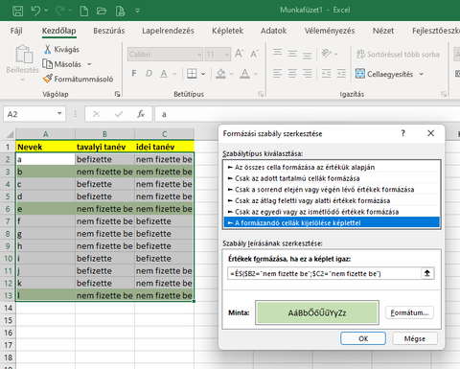Expand the borders dropdown arrow

coord(203,74)
